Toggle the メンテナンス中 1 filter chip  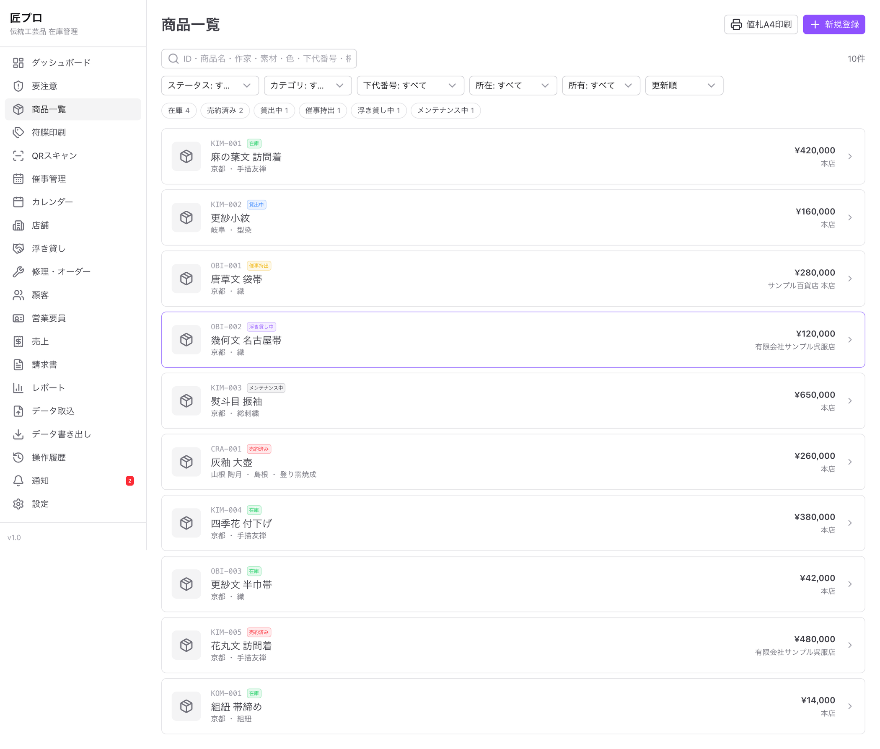click(x=445, y=111)
